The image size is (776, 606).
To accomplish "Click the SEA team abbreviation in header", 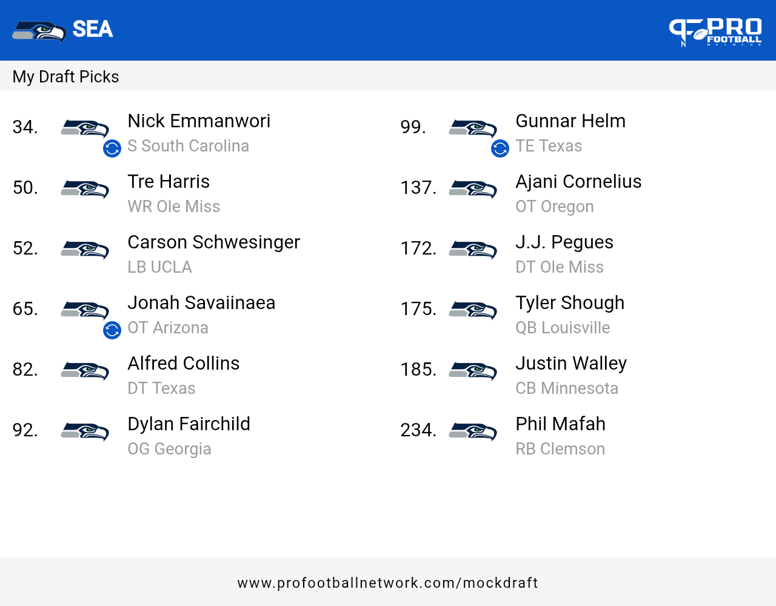I will click(93, 29).
